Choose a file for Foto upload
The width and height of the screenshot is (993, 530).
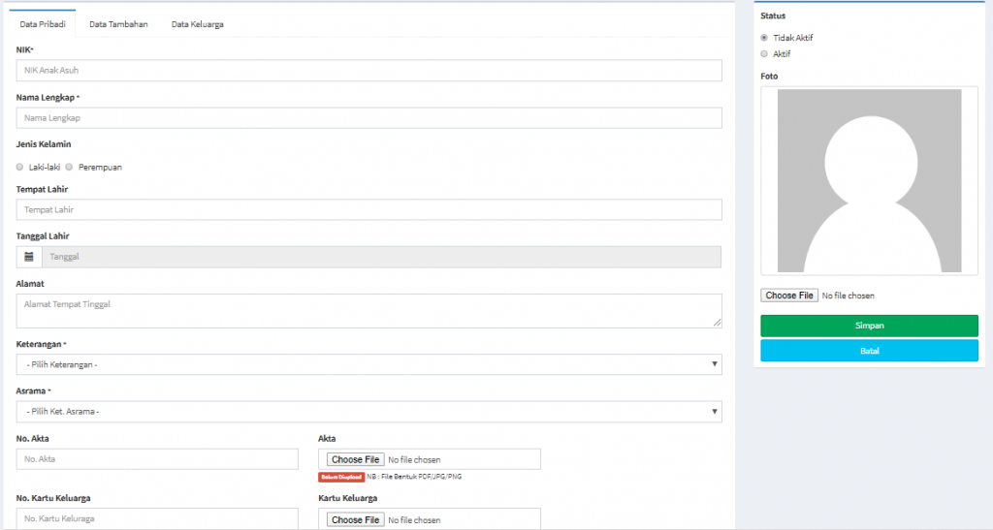[789, 296]
